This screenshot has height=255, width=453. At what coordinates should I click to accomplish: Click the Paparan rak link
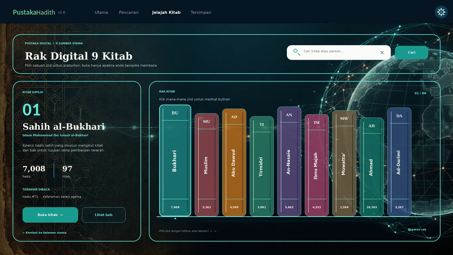click(x=417, y=229)
